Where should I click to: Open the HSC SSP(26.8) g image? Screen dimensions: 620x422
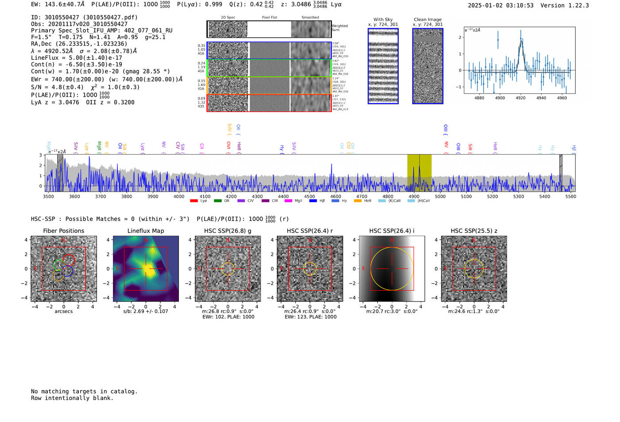228,269
